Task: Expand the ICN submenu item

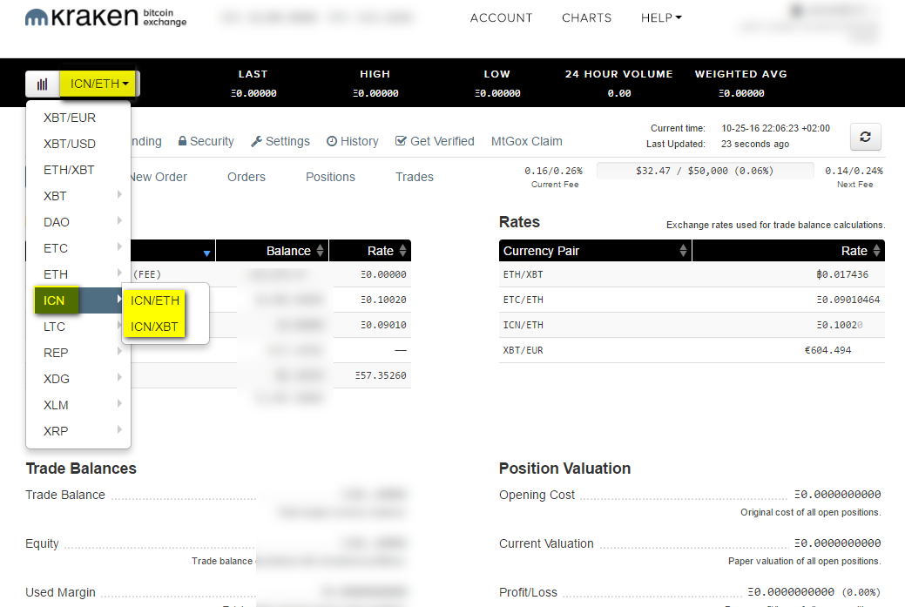Action: coord(78,300)
